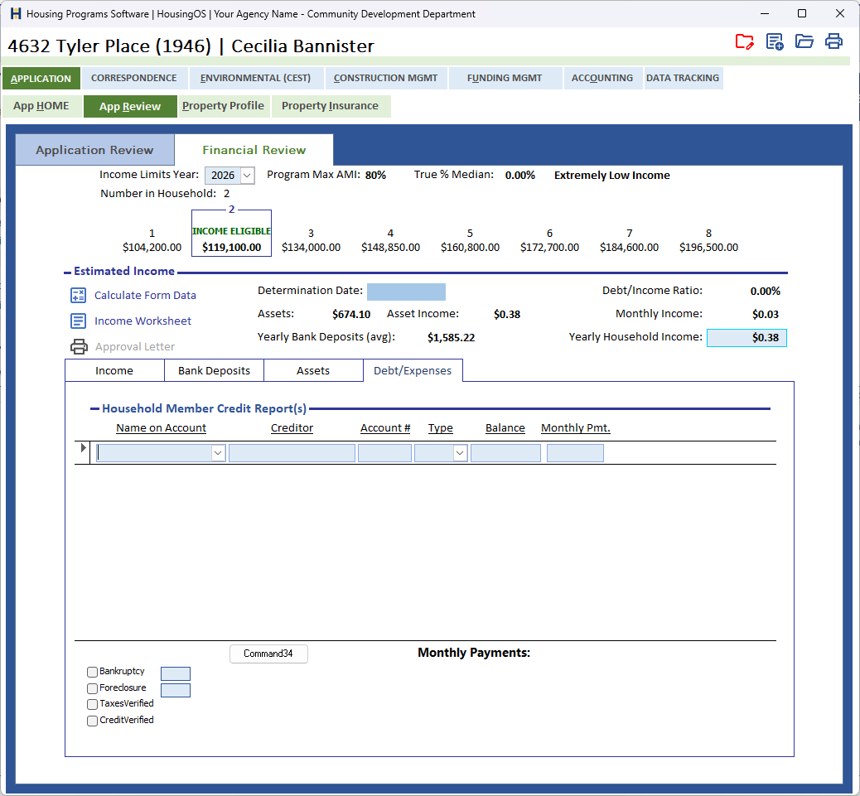Image resolution: width=860 pixels, height=796 pixels.
Task: Open the Bank Deposits subtab
Action: [x=214, y=370]
